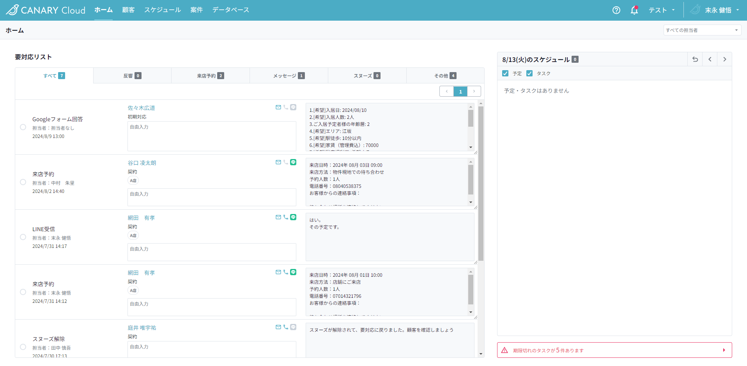
Task: Open the notifications bell icon
Action: [634, 10]
